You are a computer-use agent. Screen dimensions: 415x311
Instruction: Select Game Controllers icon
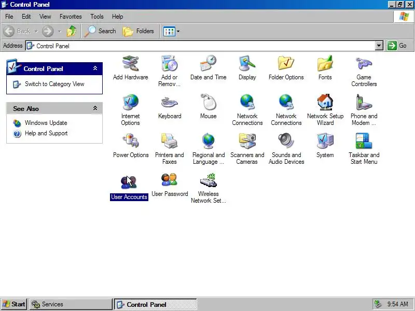pyautogui.click(x=364, y=63)
